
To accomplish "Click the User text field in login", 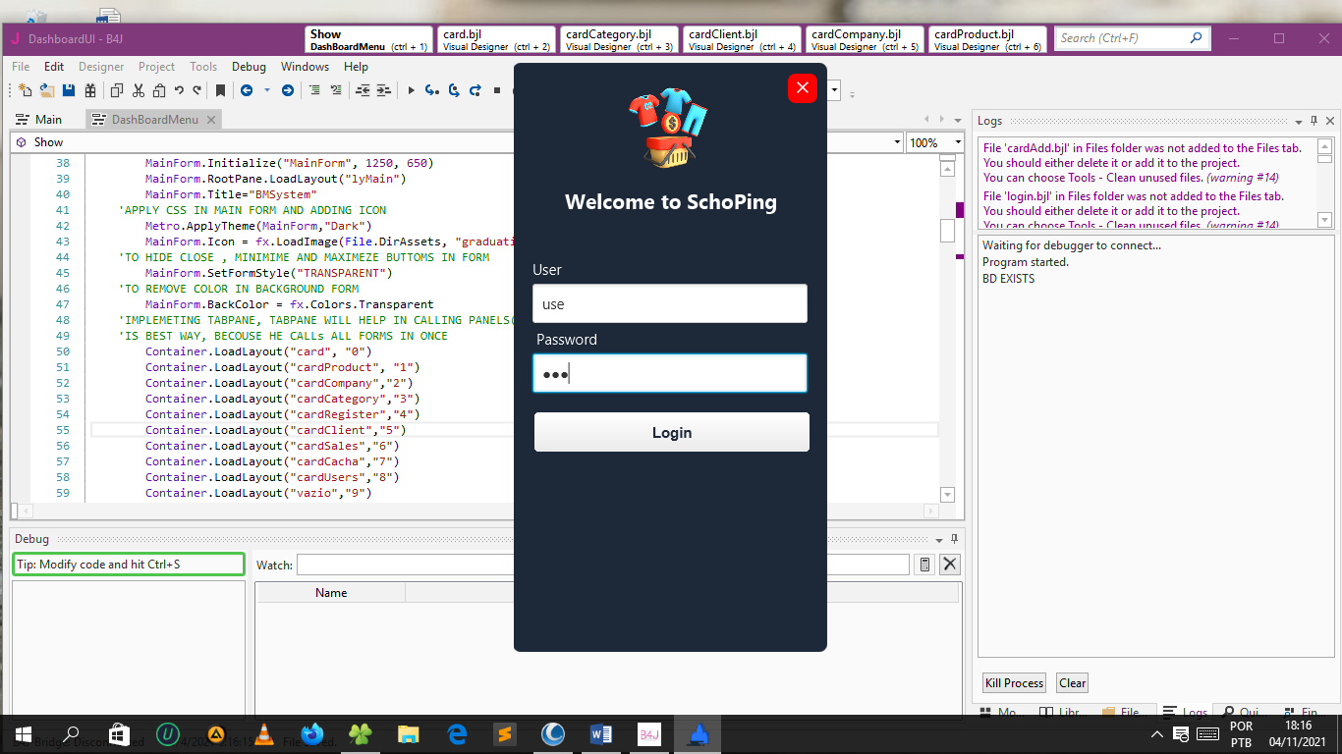I will [670, 303].
